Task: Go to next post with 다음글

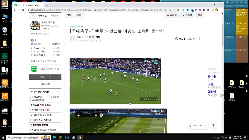Action: coord(187,15)
